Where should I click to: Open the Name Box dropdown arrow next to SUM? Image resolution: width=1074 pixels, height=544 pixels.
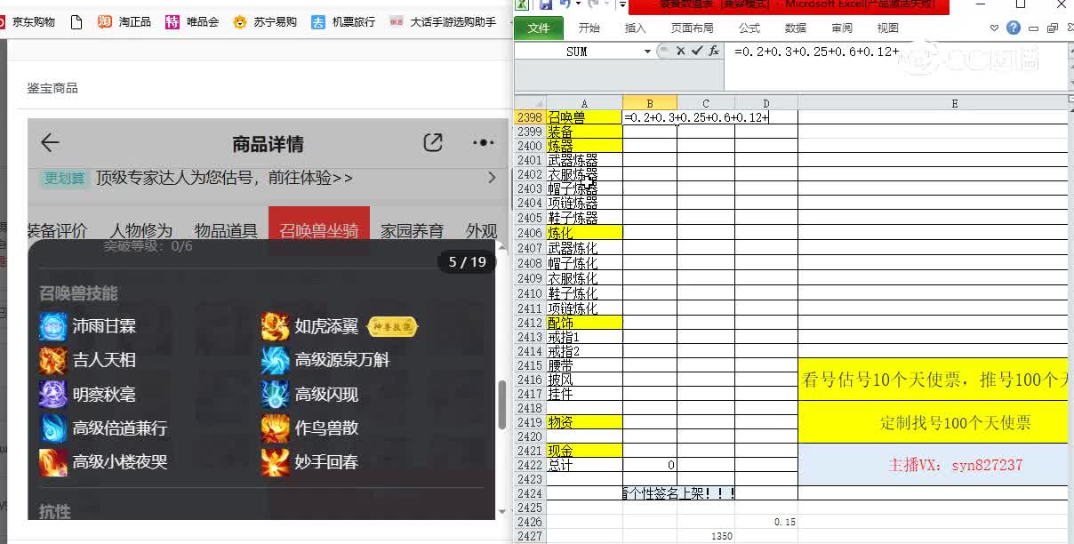coord(647,52)
